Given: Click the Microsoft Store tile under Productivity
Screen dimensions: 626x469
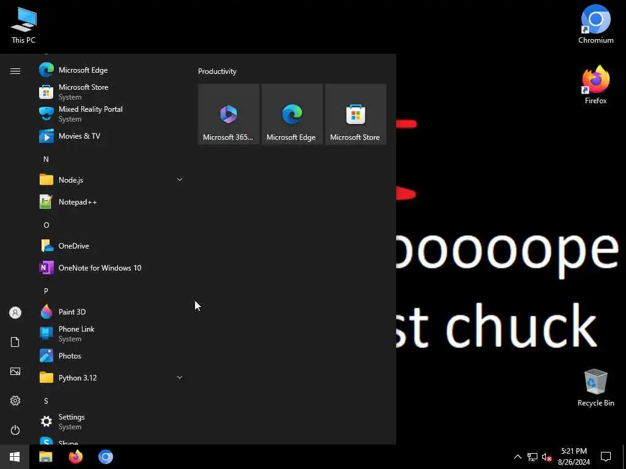Looking at the screenshot, I should [x=356, y=114].
